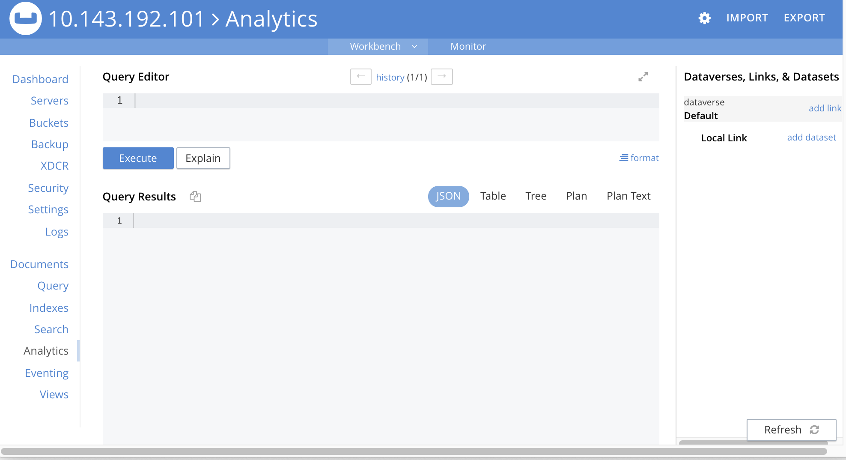Click the horizontal scrollbar at the bottom
Image resolution: width=846 pixels, height=460 pixels.
click(x=414, y=451)
